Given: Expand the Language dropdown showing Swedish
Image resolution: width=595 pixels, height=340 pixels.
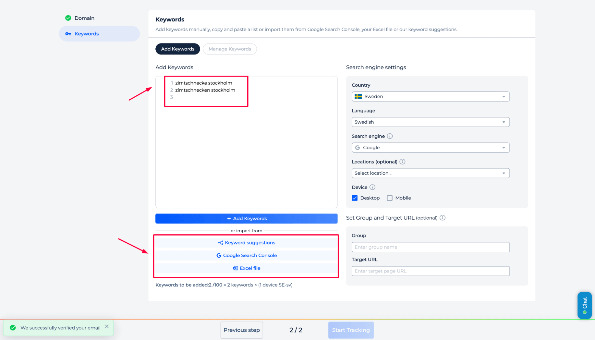Looking at the screenshot, I should pos(430,122).
